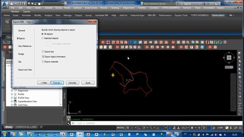Click the yellow sun marker in the drawing
Image resolution: width=244 pixels, height=137 pixels.
click(x=113, y=75)
